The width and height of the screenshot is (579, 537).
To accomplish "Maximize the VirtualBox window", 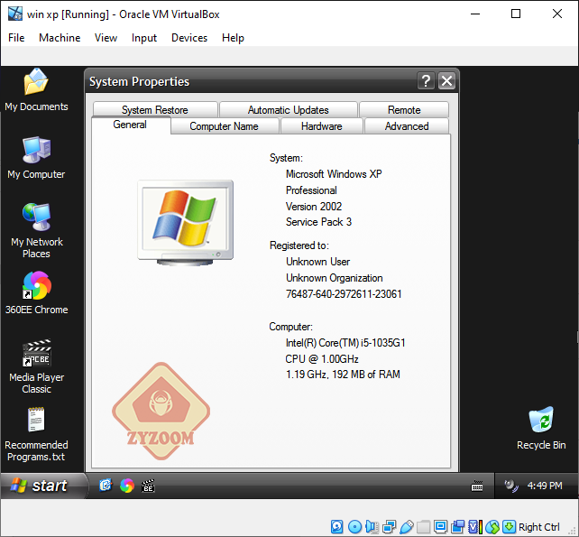I will click(516, 14).
